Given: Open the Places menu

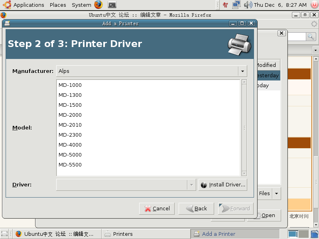Looking at the screenshot, I should [x=58, y=5].
